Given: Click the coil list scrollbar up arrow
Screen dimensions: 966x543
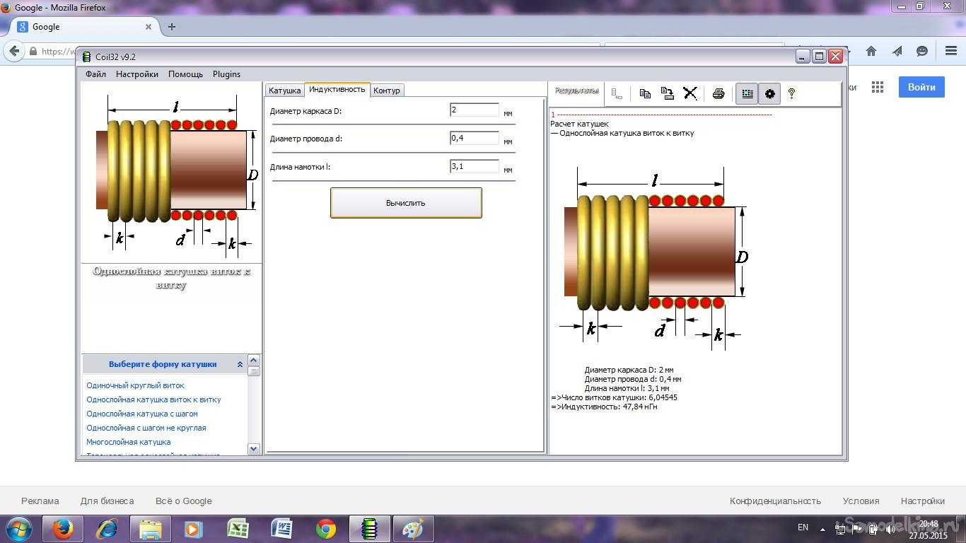Looking at the screenshot, I should point(254,361).
